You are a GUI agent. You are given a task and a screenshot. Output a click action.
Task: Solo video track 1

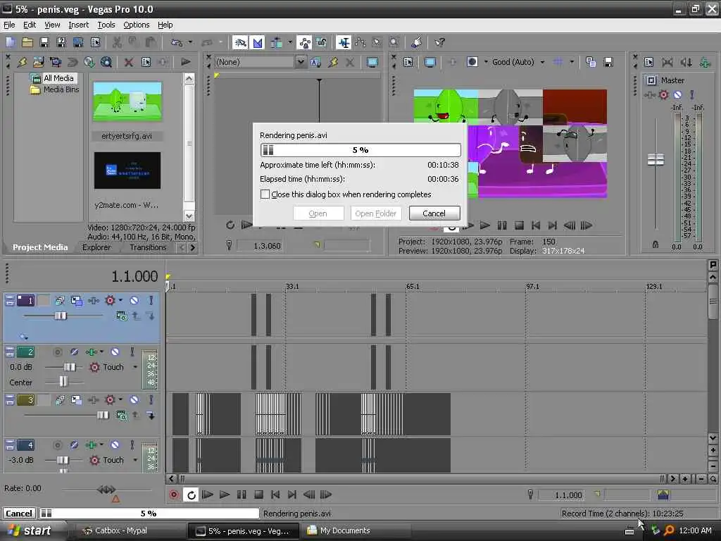[151, 300]
